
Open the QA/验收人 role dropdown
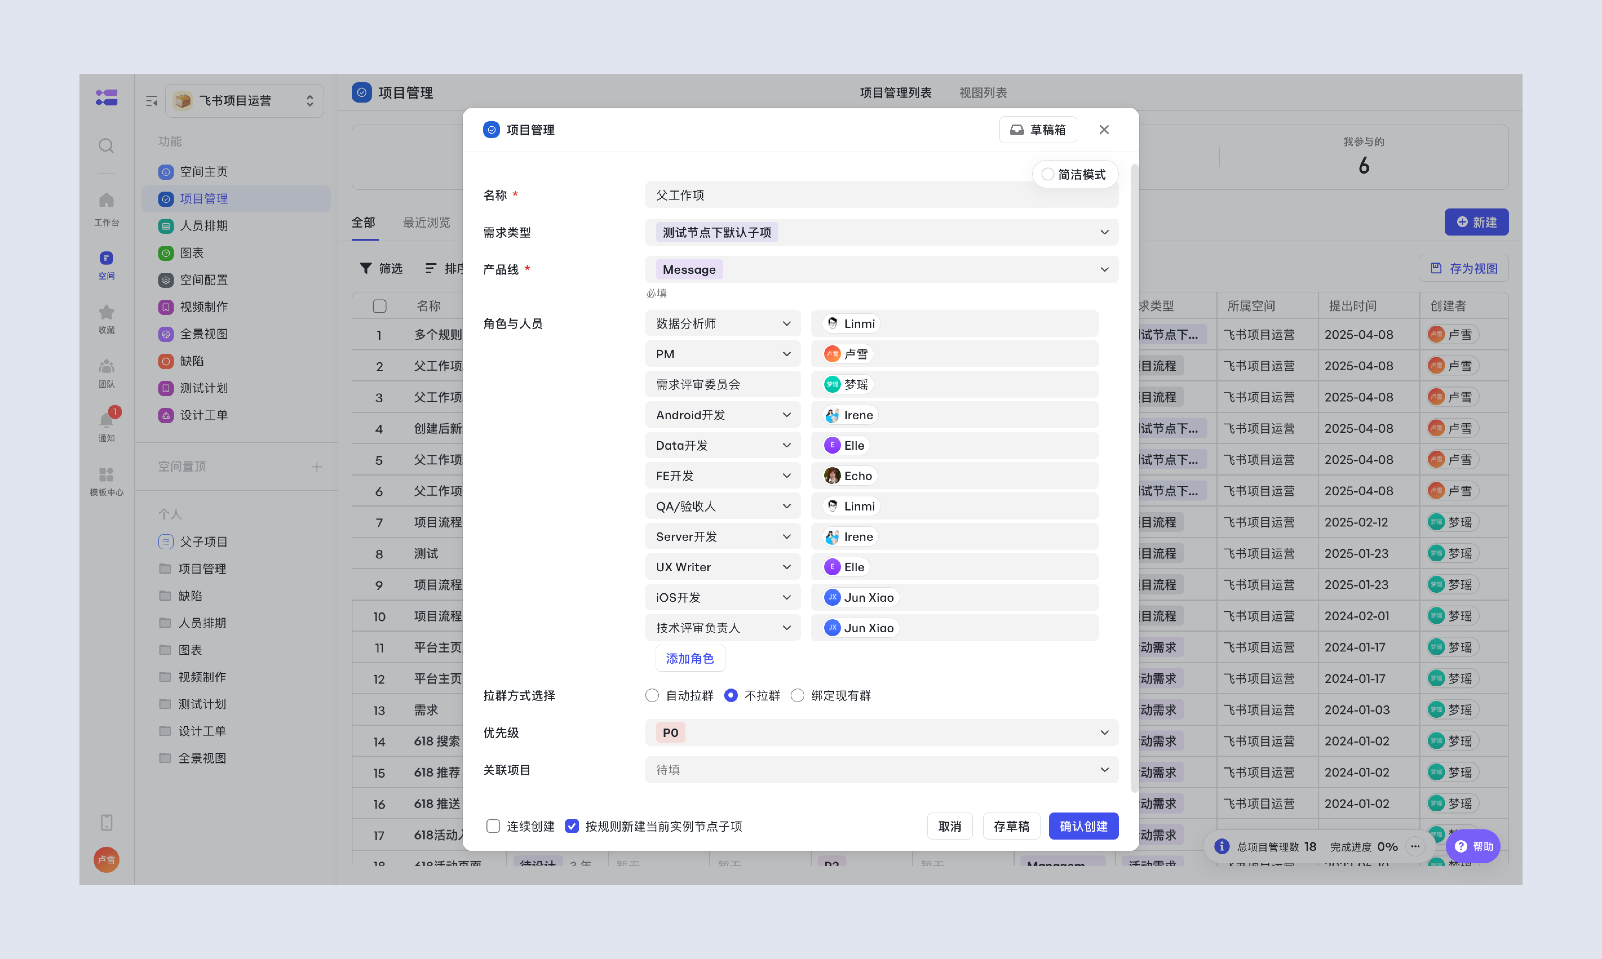(x=723, y=506)
